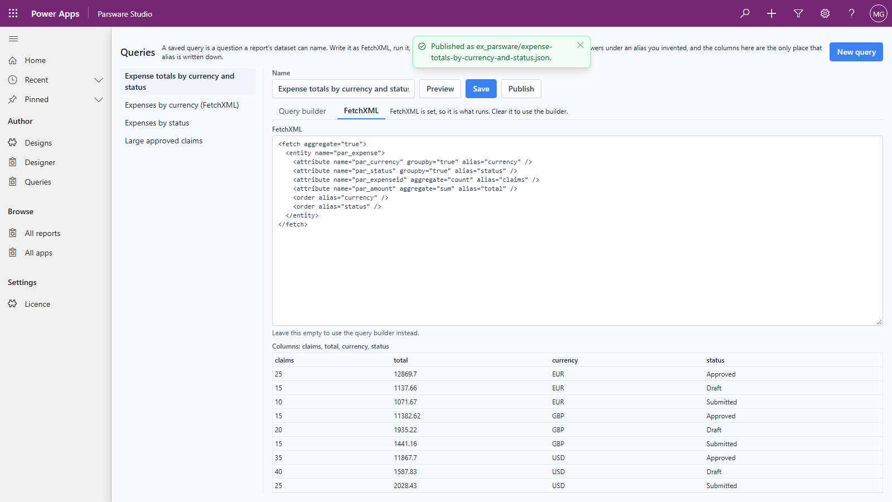The image size is (892, 502).
Task: Click total value 11382.62
Action: click(407, 416)
